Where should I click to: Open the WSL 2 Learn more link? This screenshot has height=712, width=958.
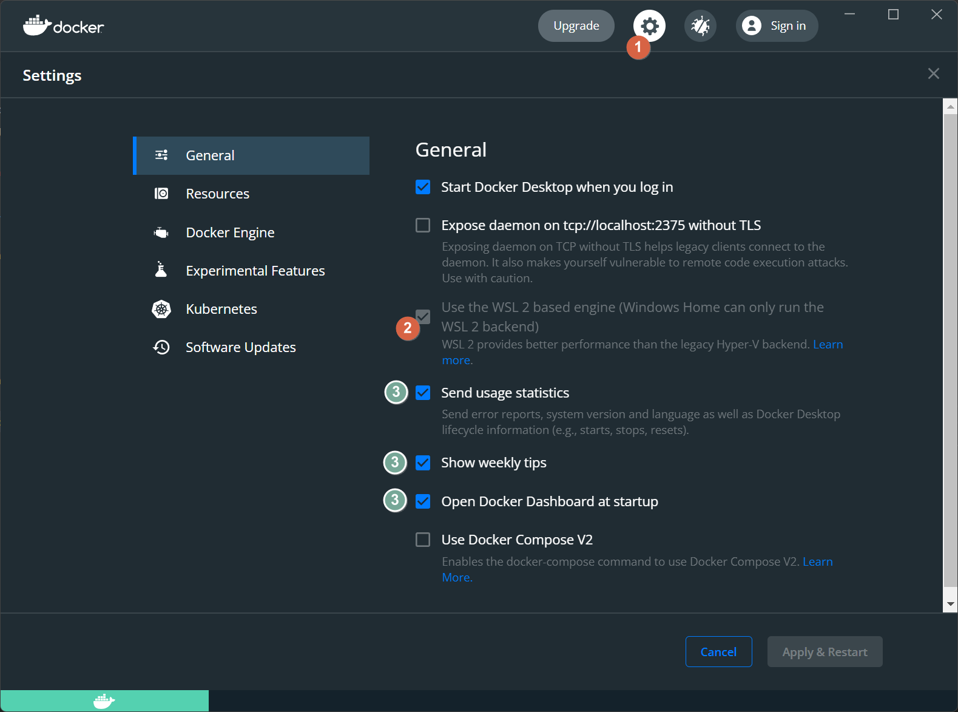pyautogui.click(x=828, y=344)
